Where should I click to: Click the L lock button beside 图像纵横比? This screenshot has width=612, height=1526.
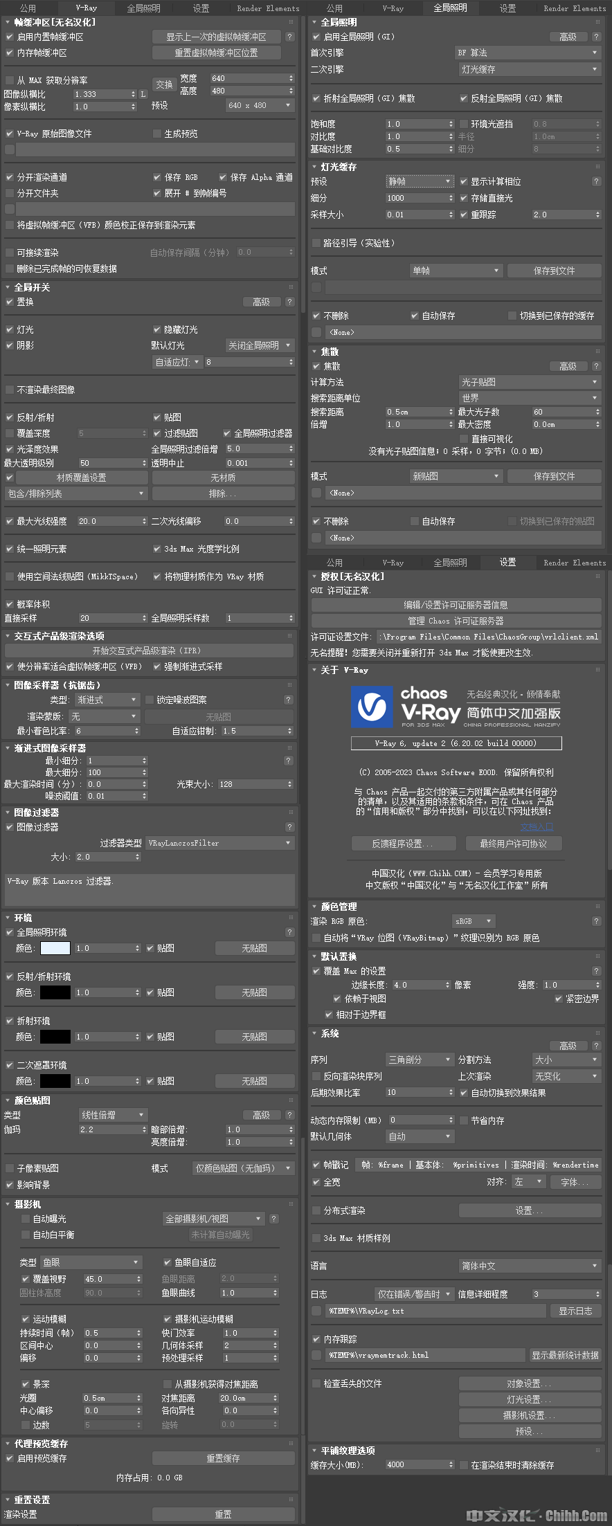pyautogui.click(x=143, y=94)
